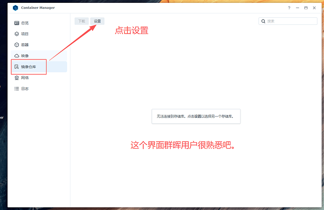The height and width of the screenshot is (210, 324).
Task: Click the 项目 layers icon
Action: (16, 34)
